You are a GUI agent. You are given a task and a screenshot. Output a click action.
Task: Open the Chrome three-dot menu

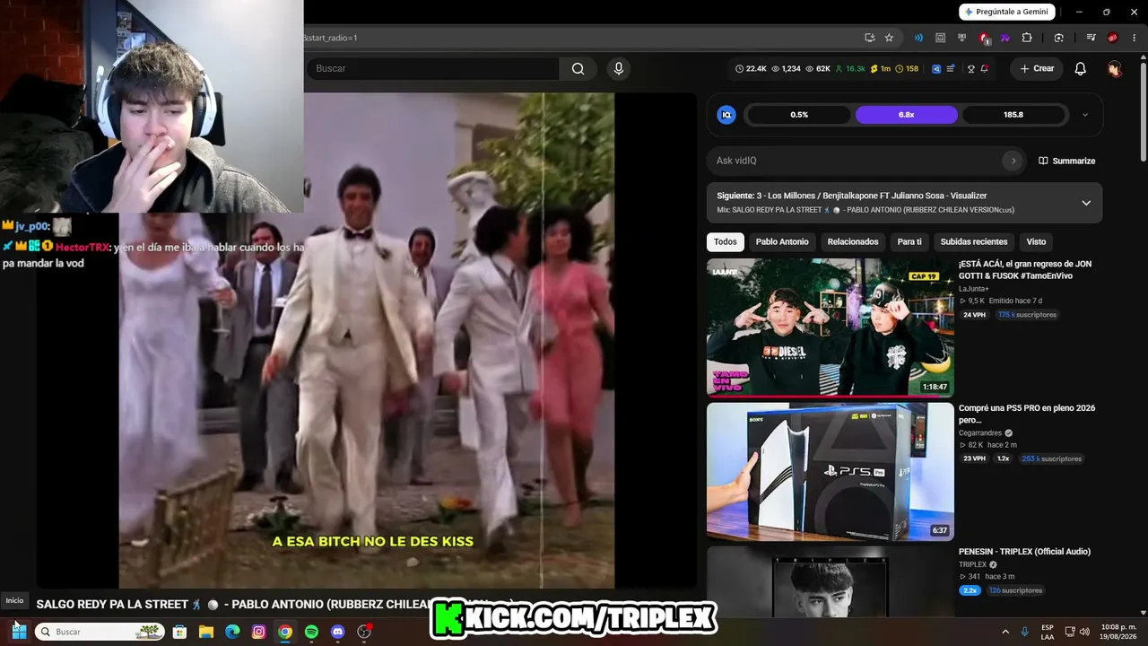point(1135,38)
